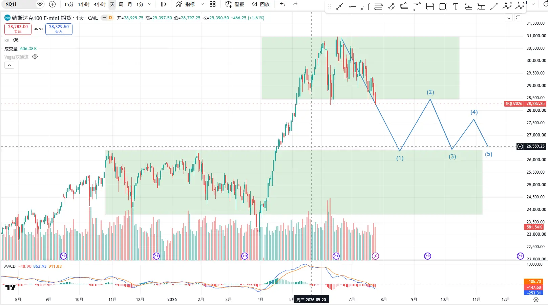548x305 pixels.
Task: Grab the drawing toolbar drag handle
Action: pyautogui.click(x=329, y=6)
